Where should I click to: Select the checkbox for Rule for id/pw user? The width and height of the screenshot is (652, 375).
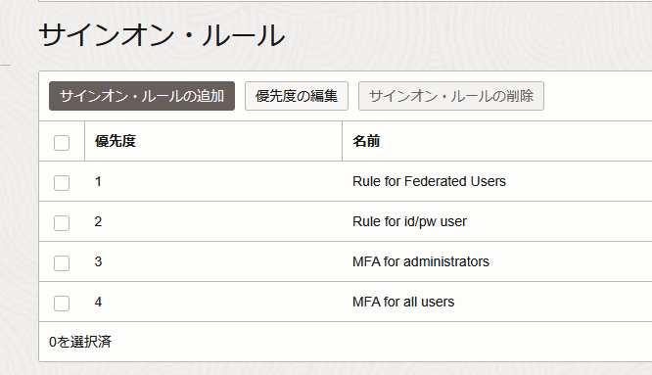(62, 223)
